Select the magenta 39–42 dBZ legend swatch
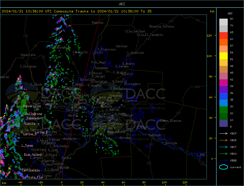This screenshot has height=186, width=244. (223, 83)
